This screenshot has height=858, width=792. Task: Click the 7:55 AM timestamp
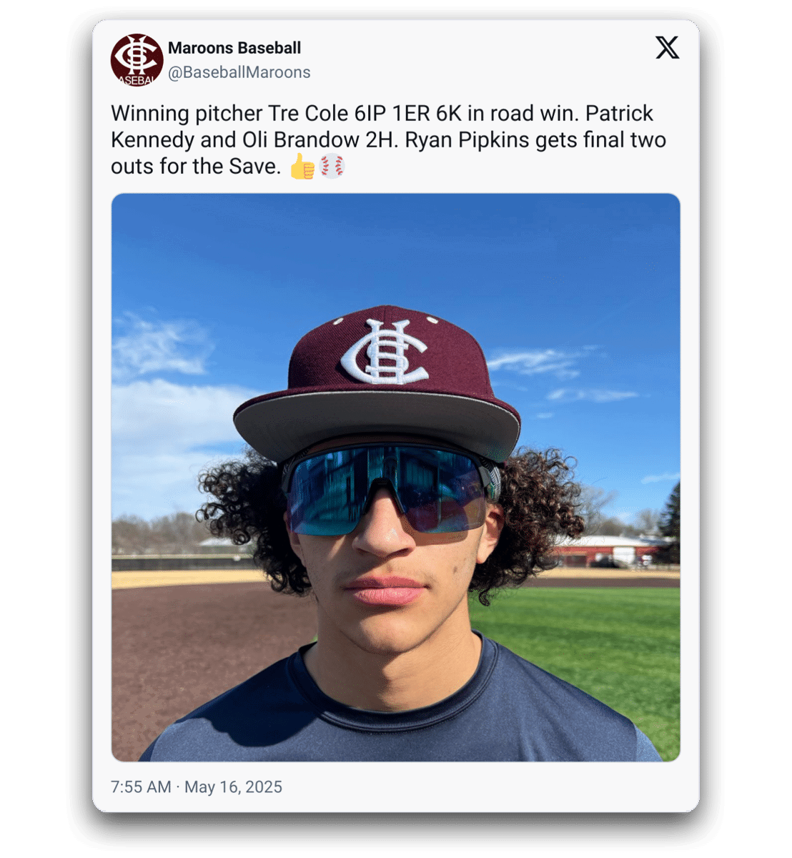pos(141,786)
